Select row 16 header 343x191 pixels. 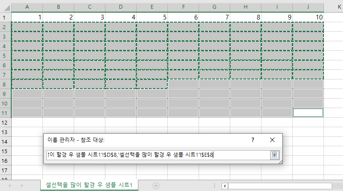coord(6,161)
